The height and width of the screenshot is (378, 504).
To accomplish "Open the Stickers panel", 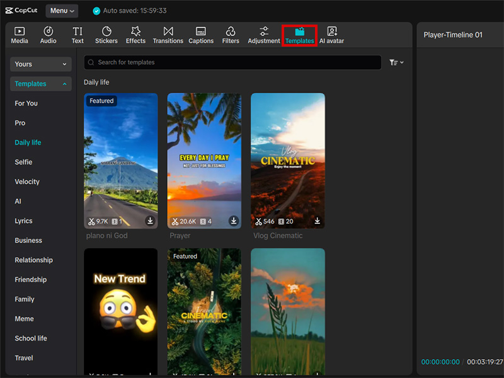I will 106,35.
